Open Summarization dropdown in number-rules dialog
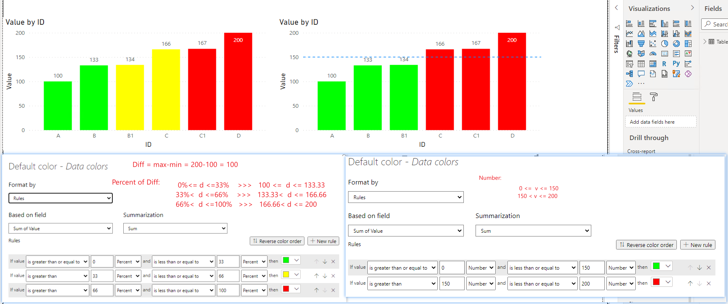This screenshot has height=304, width=728. coord(533,231)
